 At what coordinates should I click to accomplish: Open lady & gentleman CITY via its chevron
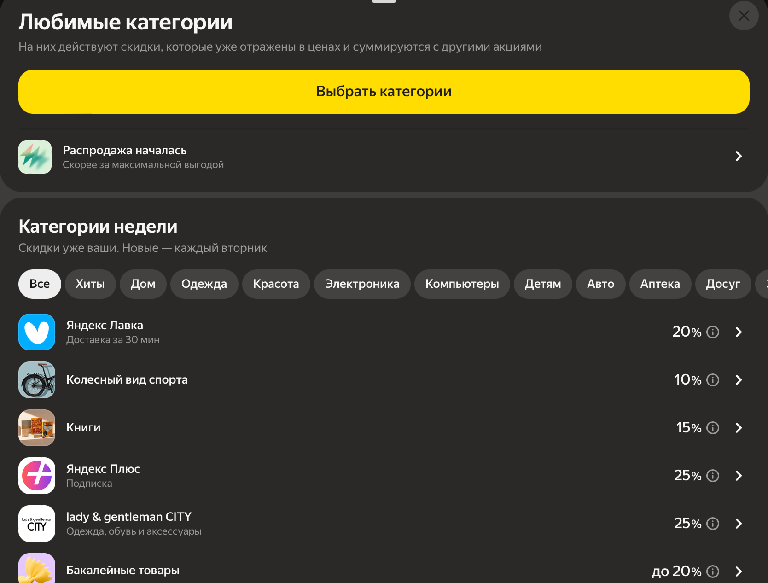tap(739, 524)
